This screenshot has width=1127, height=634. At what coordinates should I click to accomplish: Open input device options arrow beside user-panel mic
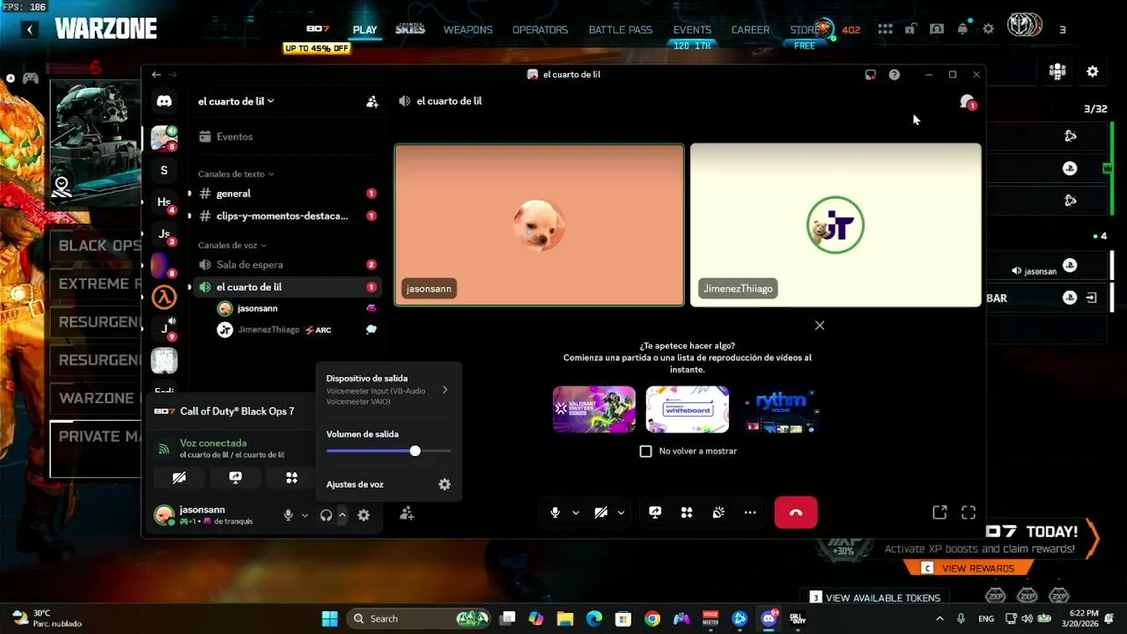coord(305,515)
